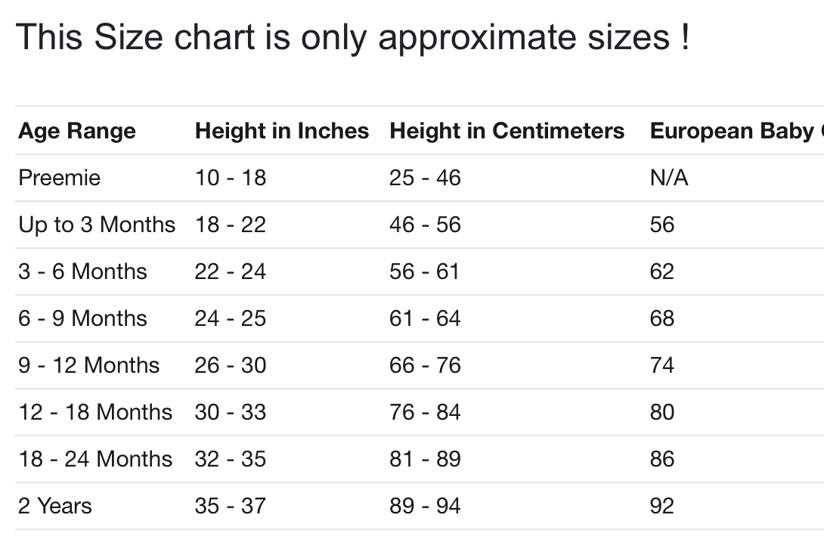824x552 pixels.
Task: Select the 18 - 24 Months row label
Action: tap(95, 460)
